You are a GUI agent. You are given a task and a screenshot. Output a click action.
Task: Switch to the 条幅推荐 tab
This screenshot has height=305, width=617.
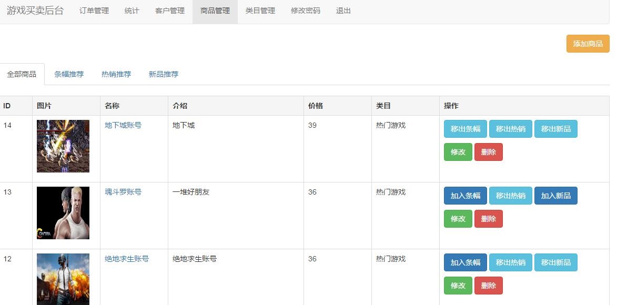(69, 74)
